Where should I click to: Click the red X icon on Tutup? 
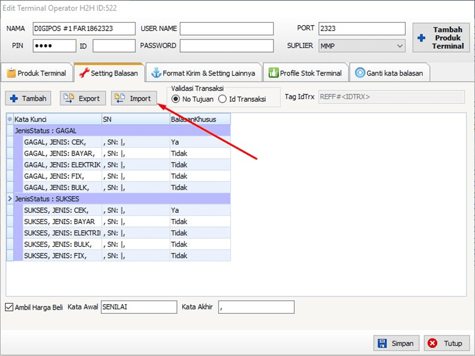tap(432, 343)
